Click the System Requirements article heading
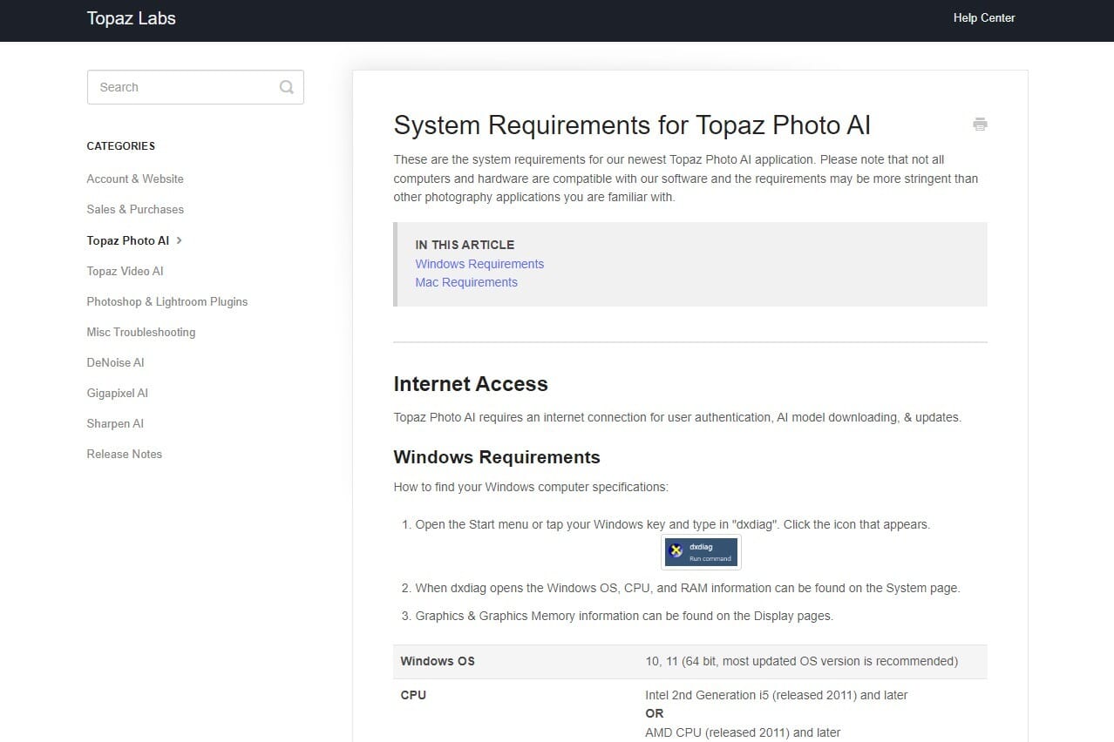 (x=631, y=125)
